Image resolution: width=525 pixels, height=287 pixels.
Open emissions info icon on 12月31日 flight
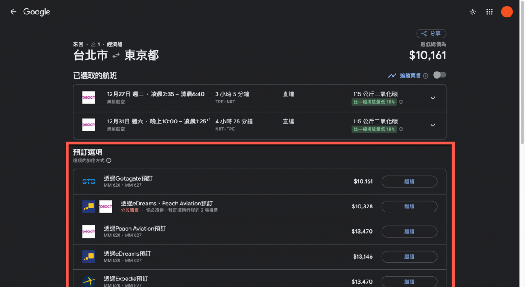tap(401, 129)
